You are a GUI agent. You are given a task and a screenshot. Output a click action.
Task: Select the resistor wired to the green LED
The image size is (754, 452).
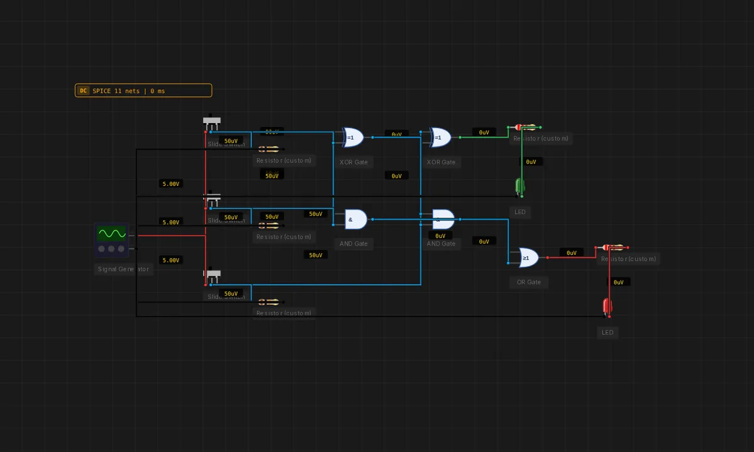(527, 127)
